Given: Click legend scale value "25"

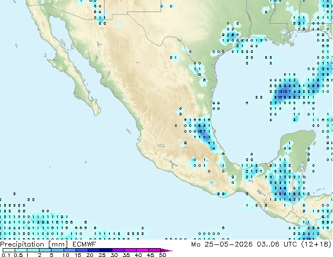Looking at the screenshot, I should (102, 255).
